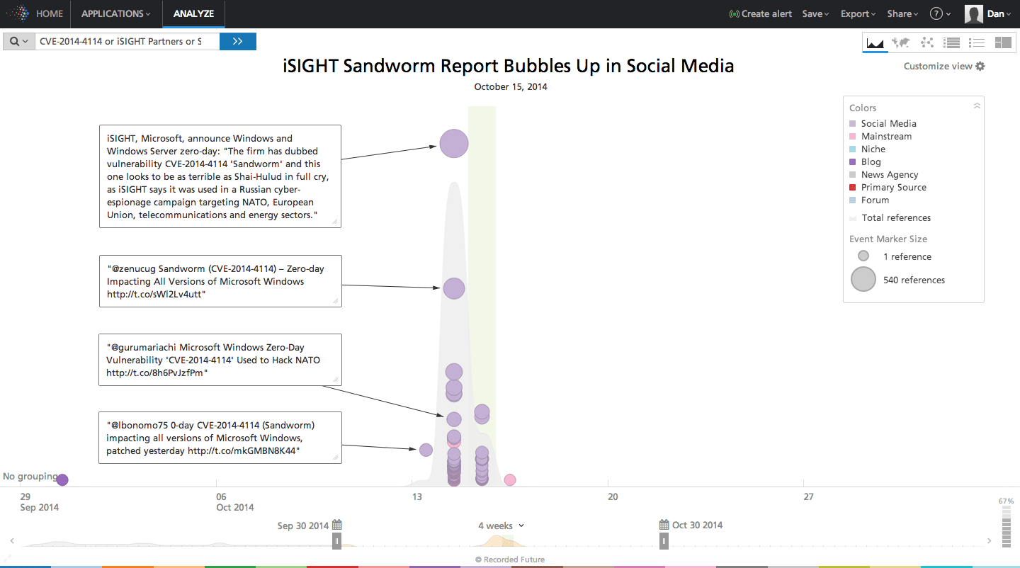
Task: Click Dan's profile avatar
Action: [x=974, y=13]
